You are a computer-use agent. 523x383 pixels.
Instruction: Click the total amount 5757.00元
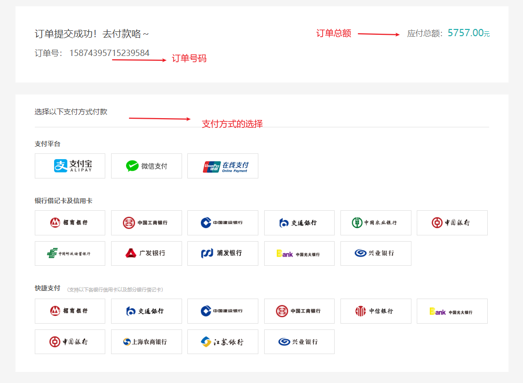click(468, 33)
